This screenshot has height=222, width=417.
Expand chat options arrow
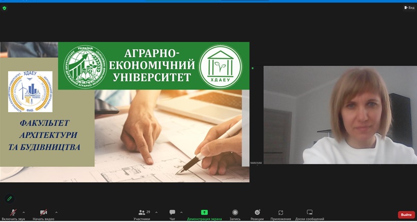click(181, 212)
